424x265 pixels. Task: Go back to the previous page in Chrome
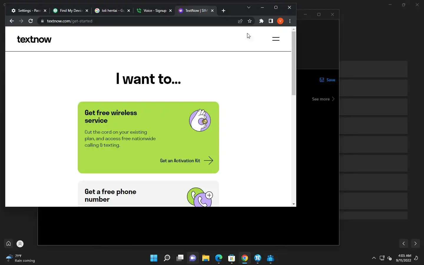(x=11, y=21)
